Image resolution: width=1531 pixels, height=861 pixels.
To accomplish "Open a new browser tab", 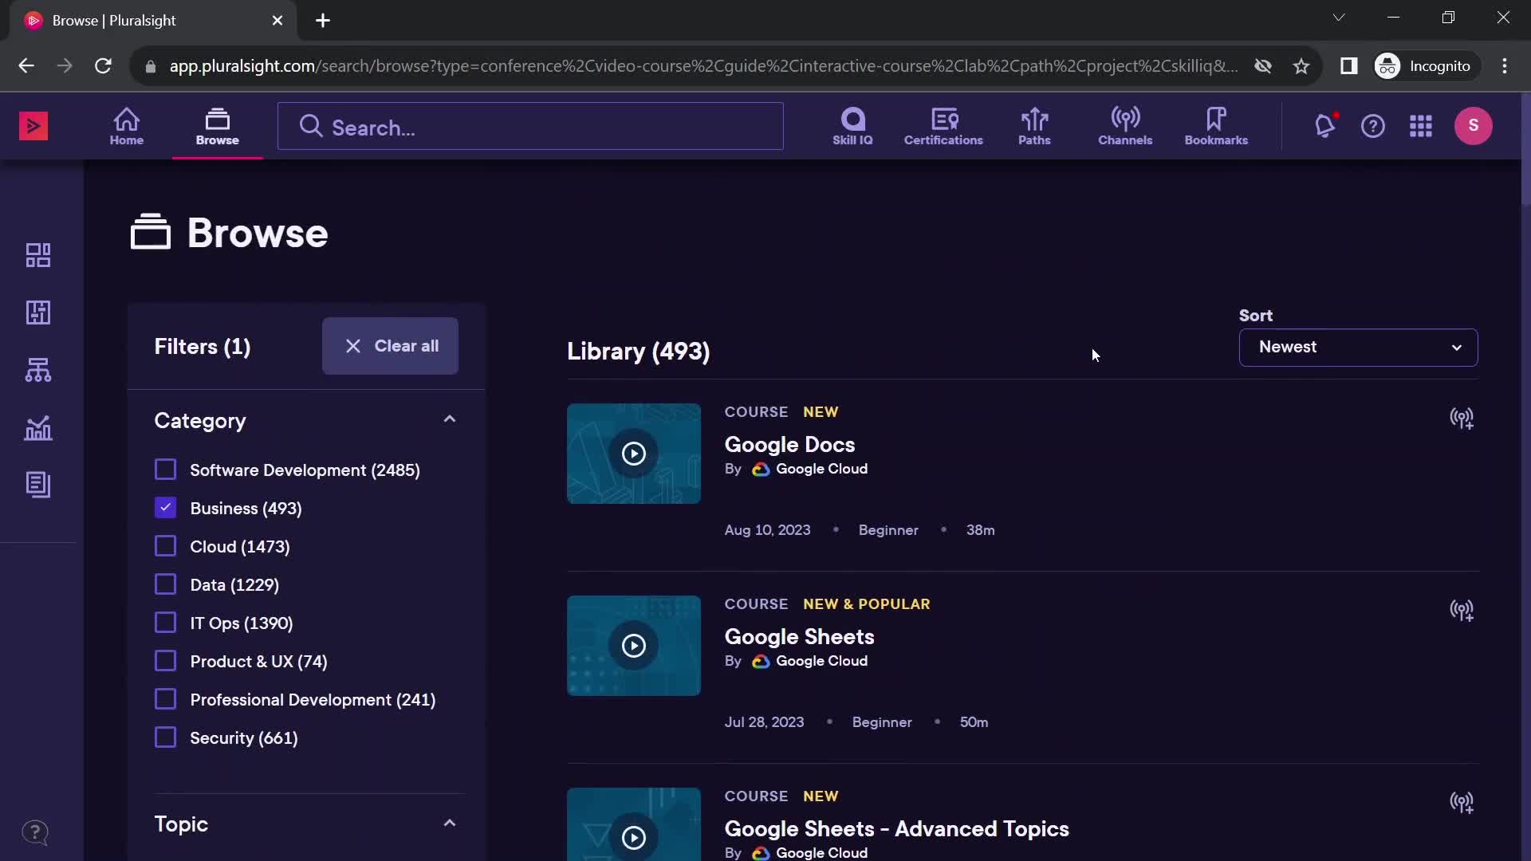I will (323, 21).
